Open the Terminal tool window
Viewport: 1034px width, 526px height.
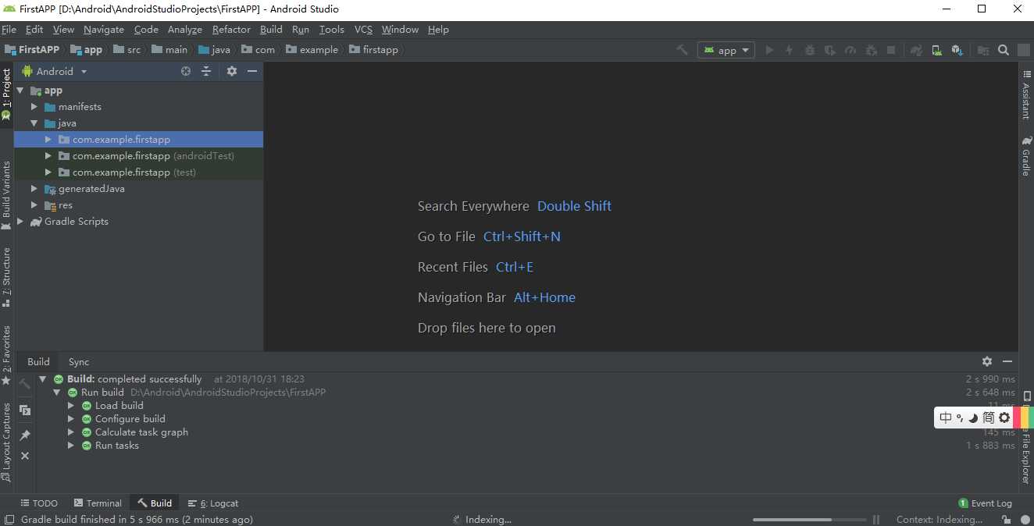[x=98, y=503]
